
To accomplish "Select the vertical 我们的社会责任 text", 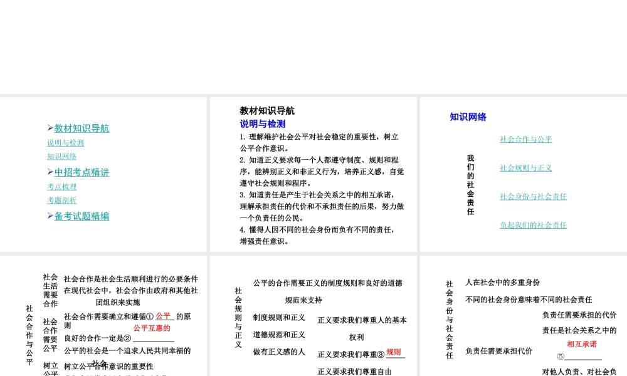I will (471, 185).
